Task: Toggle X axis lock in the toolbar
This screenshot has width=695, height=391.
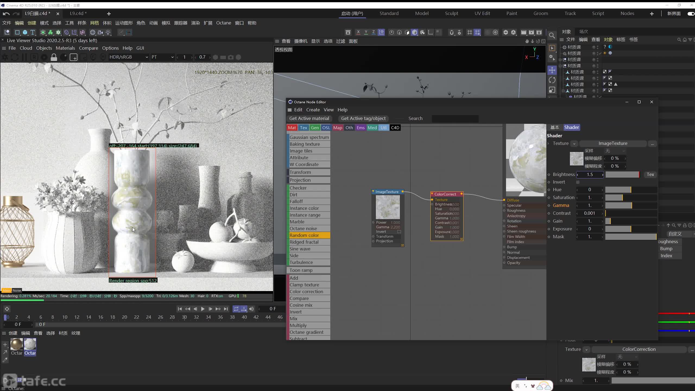Action: click(x=358, y=32)
